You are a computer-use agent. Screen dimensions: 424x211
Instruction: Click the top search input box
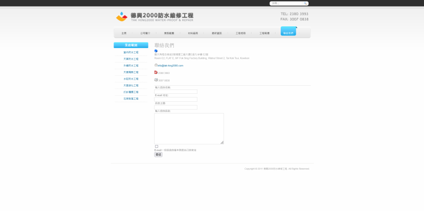(x=286, y=3)
